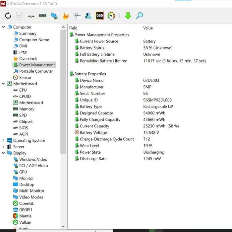
Task: Select the BIOS tree item
Action: pyautogui.click(x=24, y=128)
